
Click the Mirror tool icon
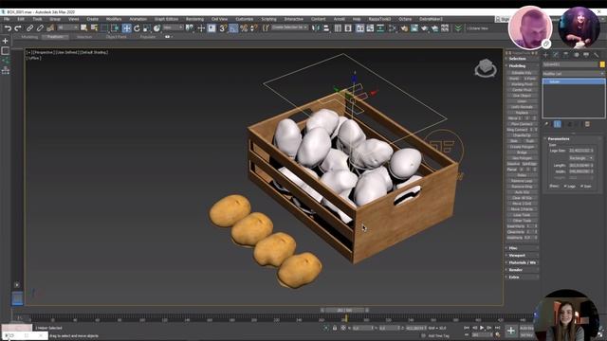pos(316,28)
